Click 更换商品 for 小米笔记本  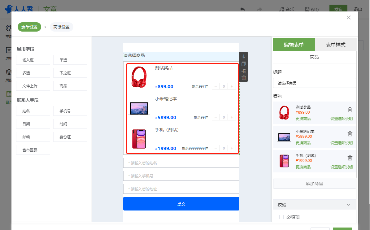303,143
